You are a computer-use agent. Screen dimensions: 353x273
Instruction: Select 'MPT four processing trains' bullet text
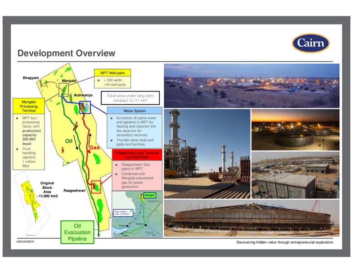31,131
